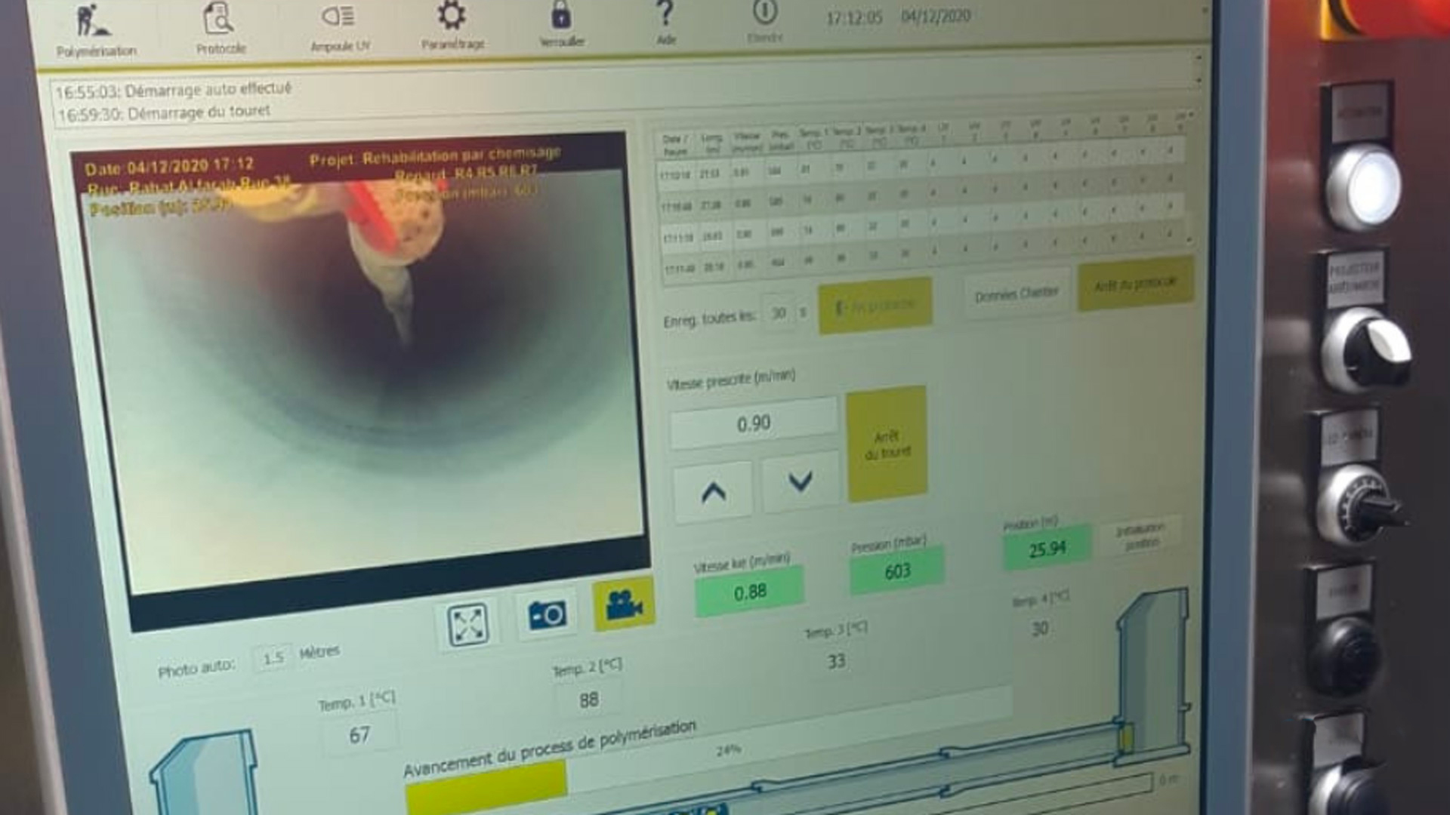Click the 24% progress label
Image resolution: width=1450 pixels, height=815 pixels.
click(x=728, y=750)
